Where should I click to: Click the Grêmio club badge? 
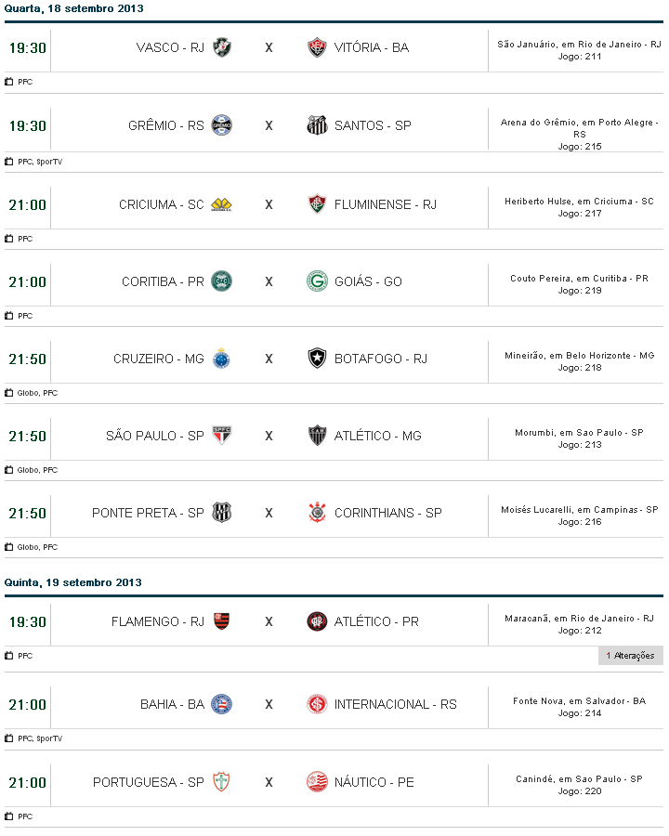(x=222, y=125)
